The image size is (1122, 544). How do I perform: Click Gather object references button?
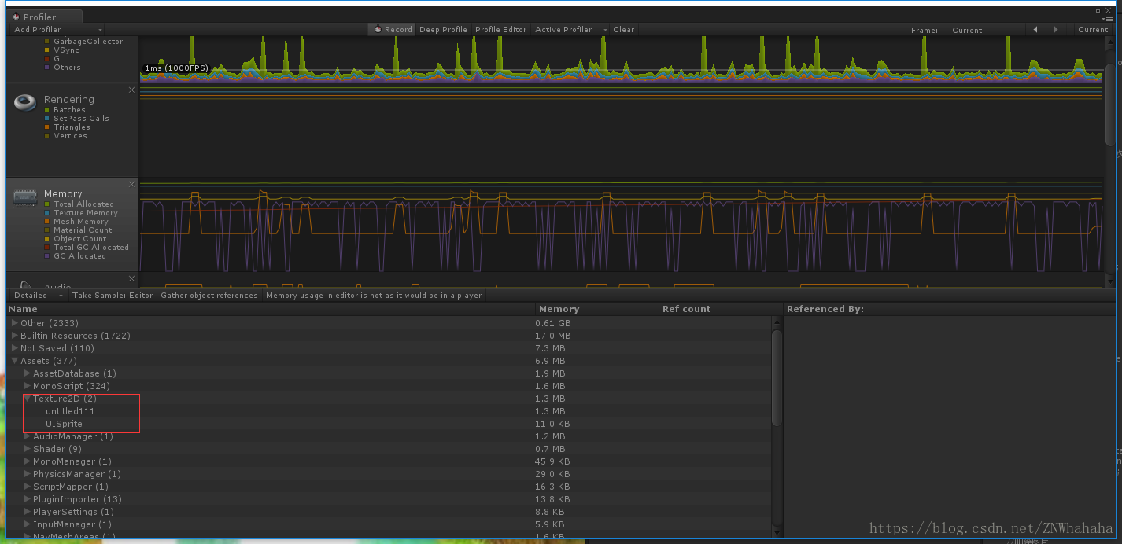209,296
